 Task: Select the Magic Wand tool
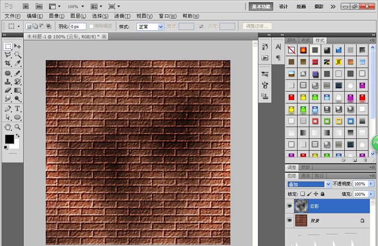pyautogui.click(x=17, y=54)
